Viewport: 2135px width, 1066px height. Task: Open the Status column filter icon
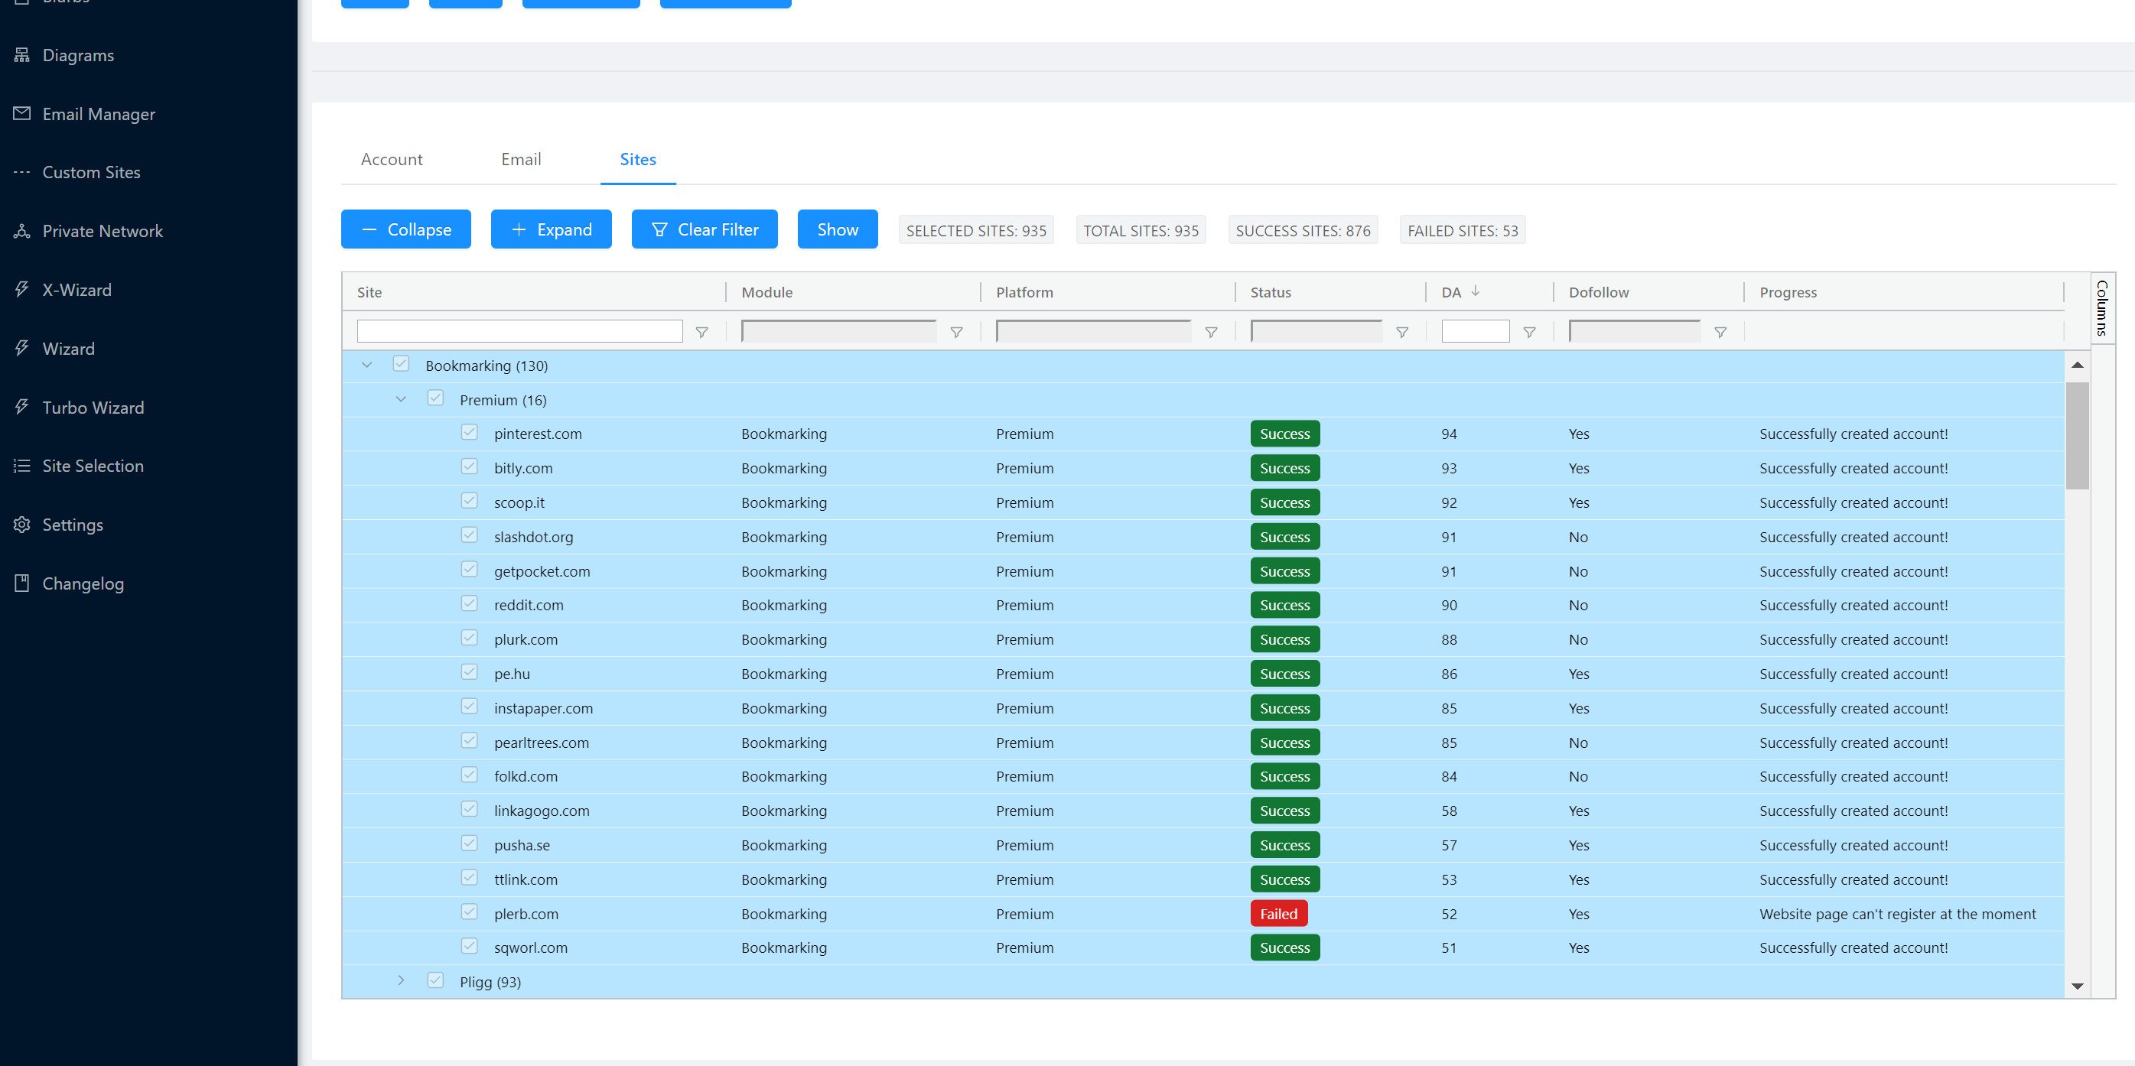click(1402, 332)
